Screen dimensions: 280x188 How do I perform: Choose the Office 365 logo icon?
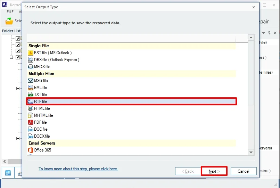pyautogui.click(x=31, y=150)
